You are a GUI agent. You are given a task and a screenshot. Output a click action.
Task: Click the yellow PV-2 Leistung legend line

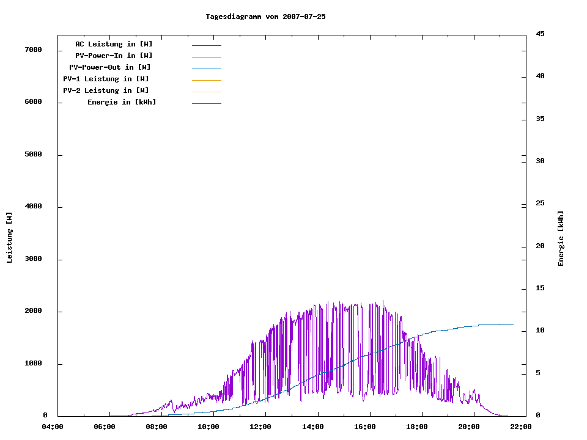click(206, 92)
